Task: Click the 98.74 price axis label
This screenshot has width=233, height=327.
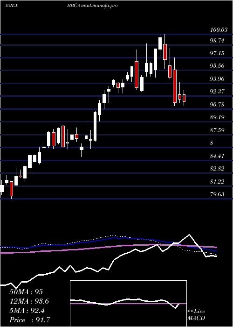Action: [217, 41]
